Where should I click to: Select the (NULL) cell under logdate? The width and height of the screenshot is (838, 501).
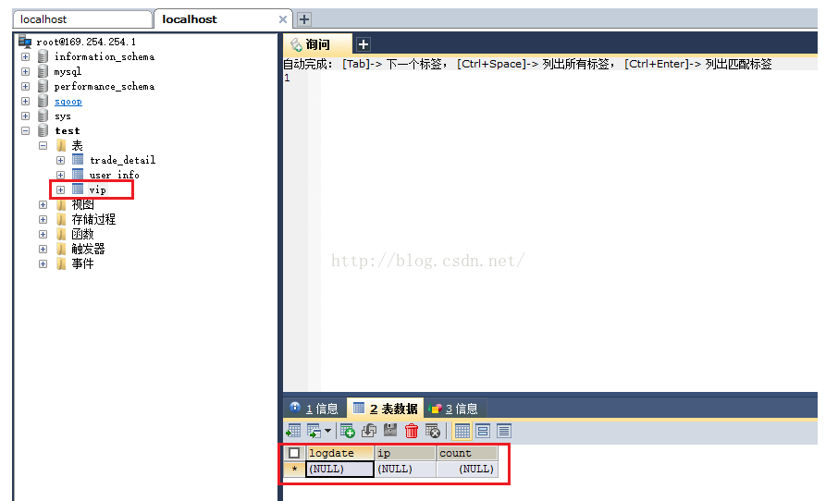click(339, 469)
